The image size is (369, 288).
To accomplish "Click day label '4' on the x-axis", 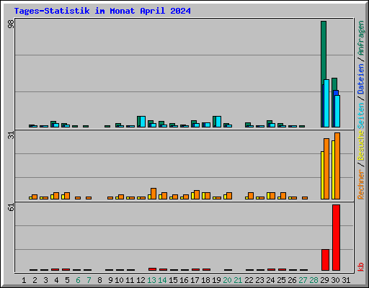I will [56, 280].
